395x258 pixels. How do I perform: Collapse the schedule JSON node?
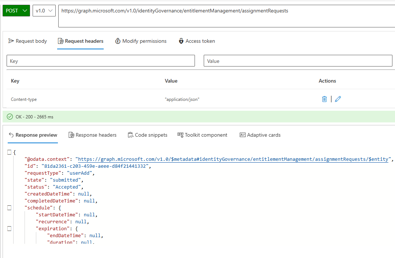[9, 208]
